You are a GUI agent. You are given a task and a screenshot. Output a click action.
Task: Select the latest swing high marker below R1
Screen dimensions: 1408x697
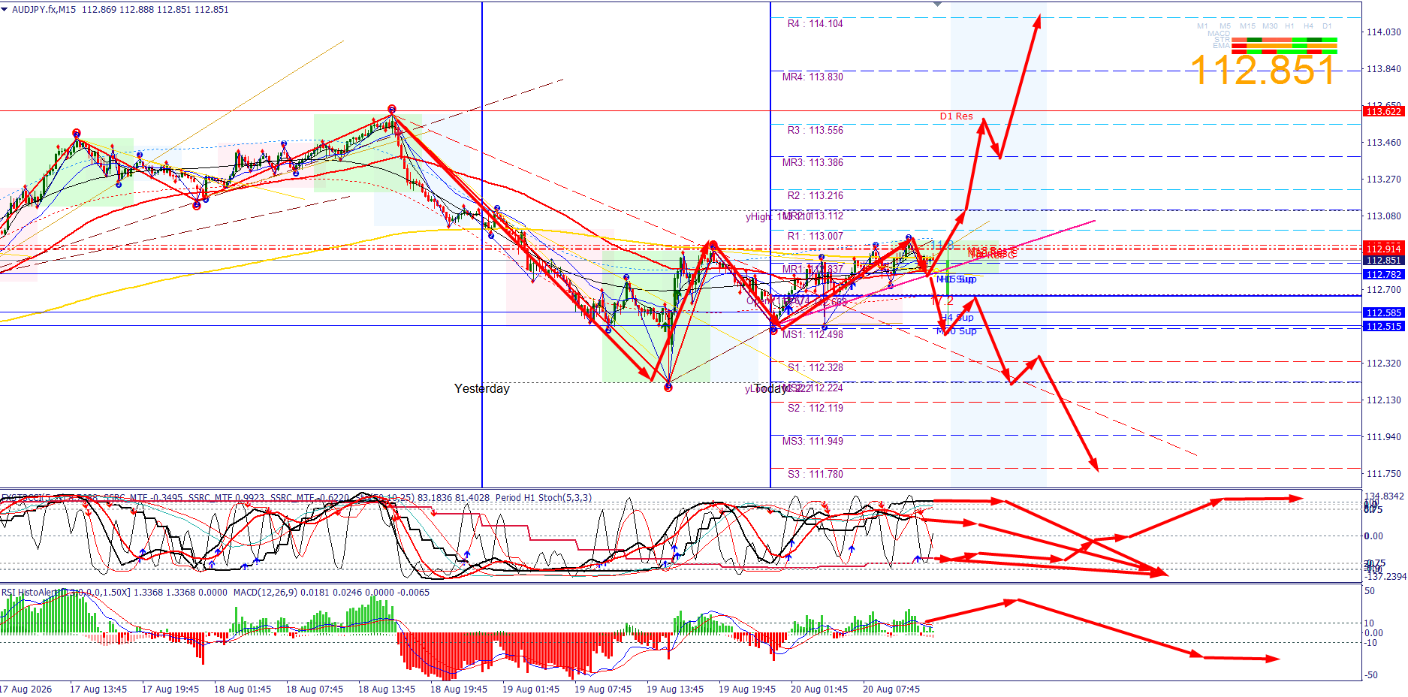909,238
